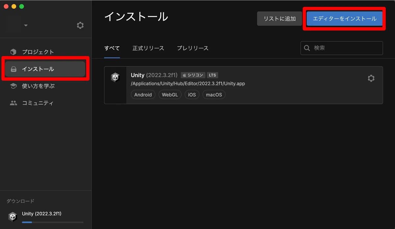Click the Unity logo in editor card

[115, 77]
